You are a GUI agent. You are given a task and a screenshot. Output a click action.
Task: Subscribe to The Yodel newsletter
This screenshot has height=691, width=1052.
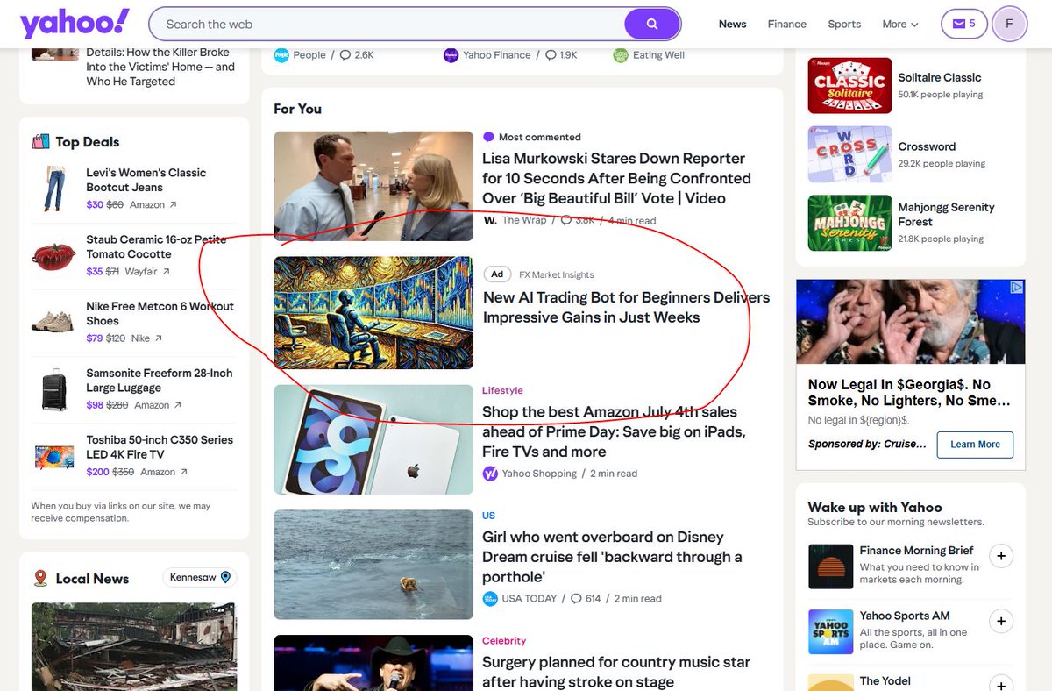(x=1001, y=684)
